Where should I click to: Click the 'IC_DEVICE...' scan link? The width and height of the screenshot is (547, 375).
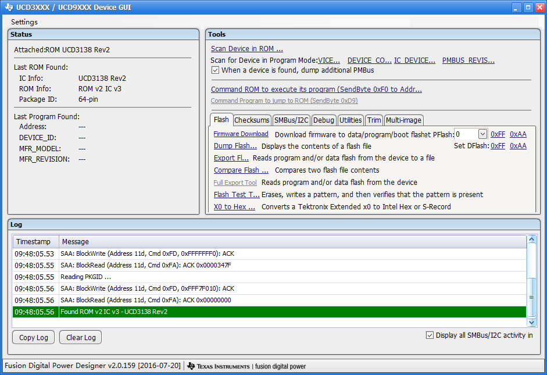point(415,60)
